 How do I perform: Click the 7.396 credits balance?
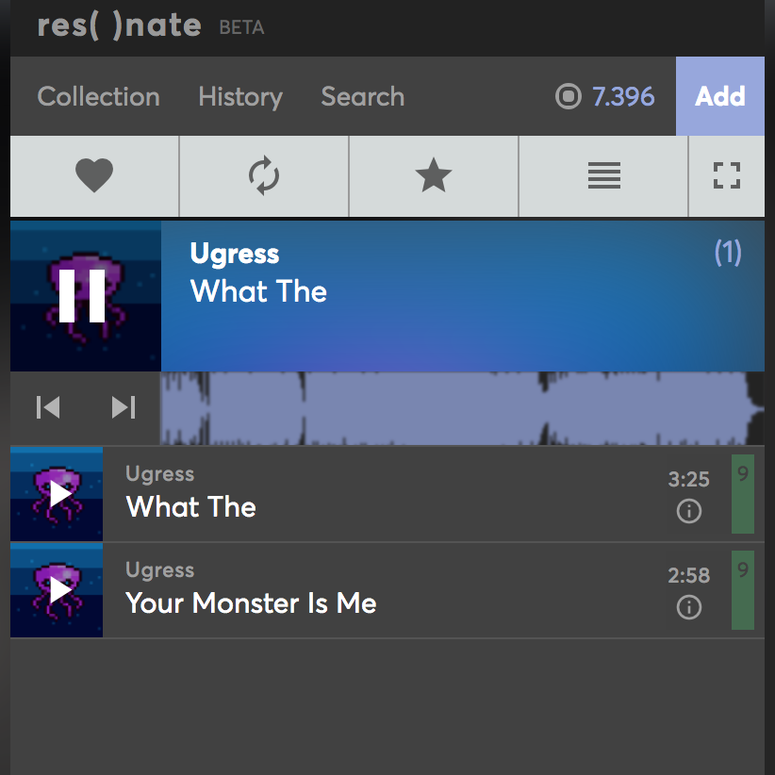(606, 96)
